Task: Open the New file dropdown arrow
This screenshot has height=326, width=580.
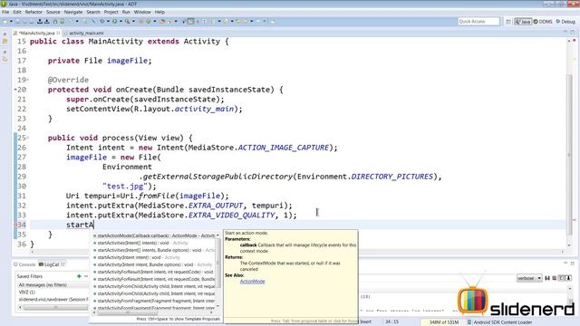Action: (11, 22)
